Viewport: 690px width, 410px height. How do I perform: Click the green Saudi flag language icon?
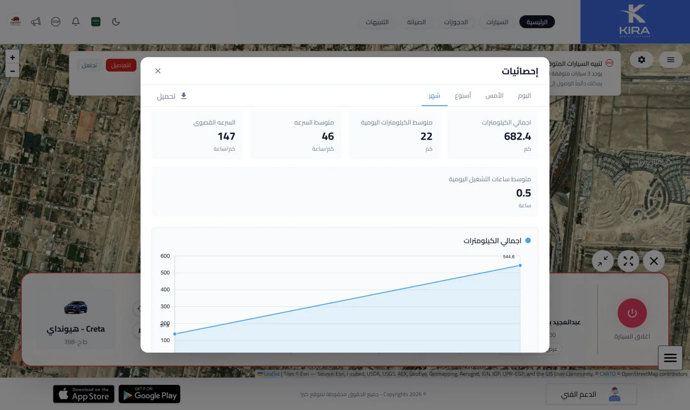[96, 22]
